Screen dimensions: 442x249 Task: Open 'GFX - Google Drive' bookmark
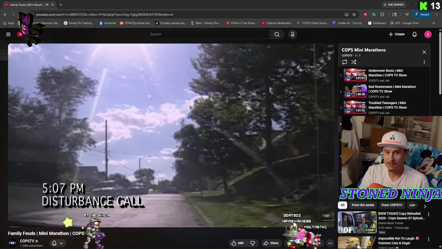pos(404,23)
